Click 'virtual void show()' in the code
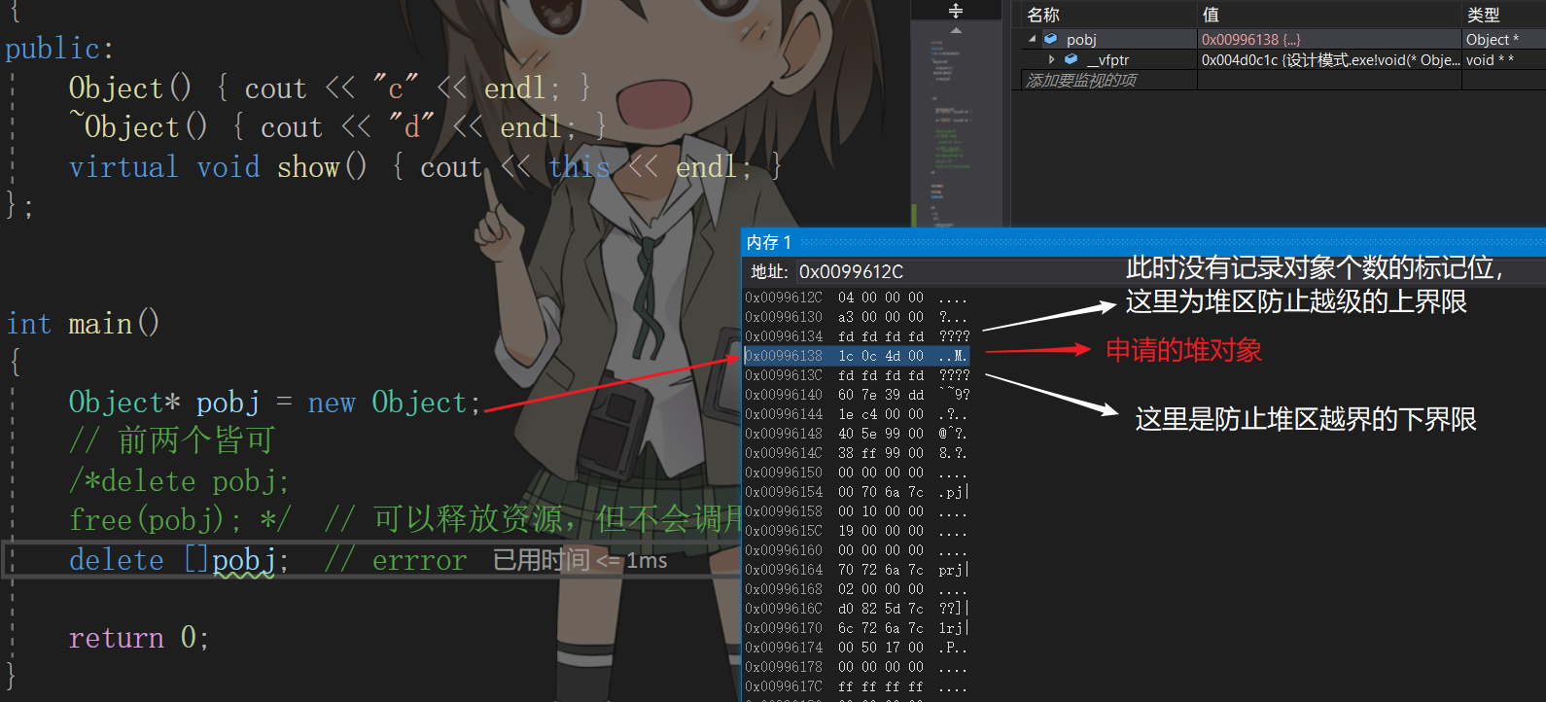This screenshot has width=1546, height=702. (218, 167)
